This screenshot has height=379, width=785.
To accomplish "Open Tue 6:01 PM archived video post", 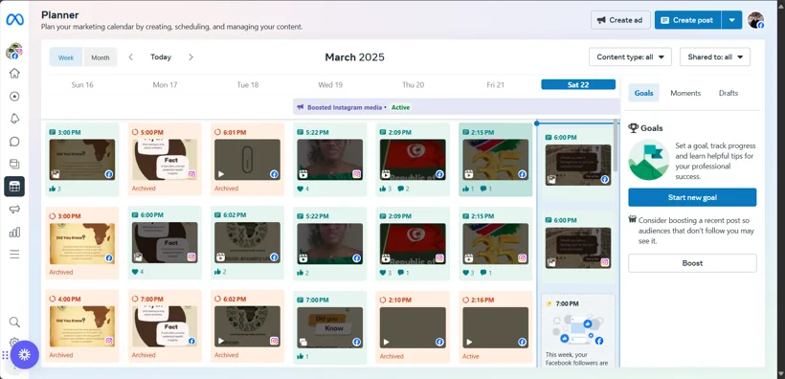I will tap(247, 159).
